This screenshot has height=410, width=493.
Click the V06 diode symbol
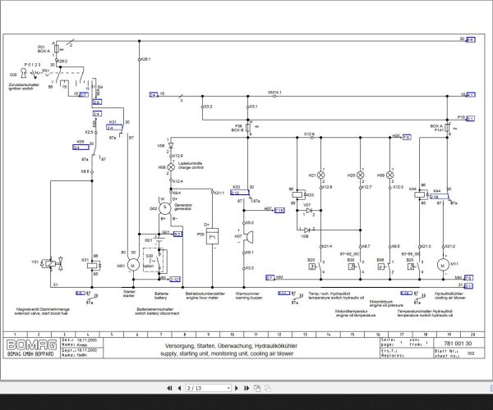(171, 146)
